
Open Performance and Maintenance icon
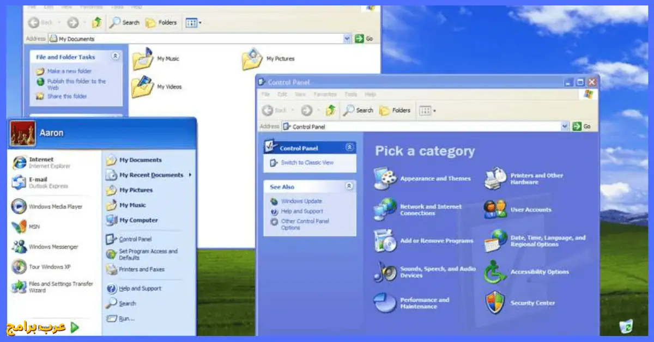point(385,303)
